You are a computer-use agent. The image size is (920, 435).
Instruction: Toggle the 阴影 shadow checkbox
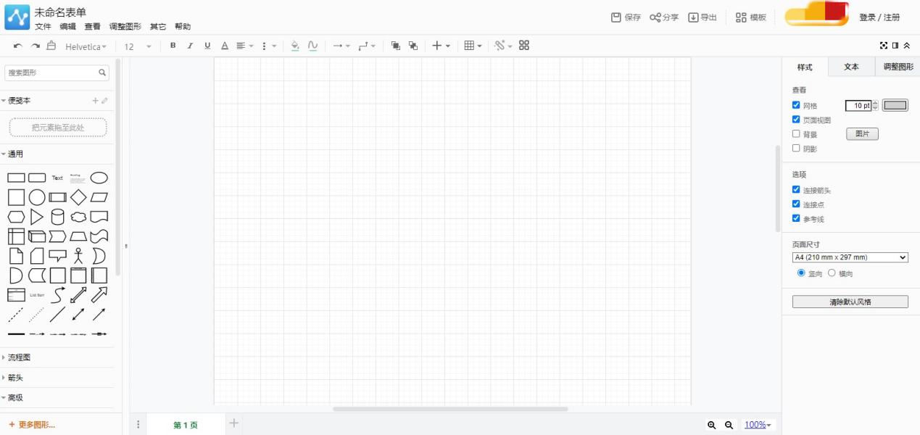(797, 148)
